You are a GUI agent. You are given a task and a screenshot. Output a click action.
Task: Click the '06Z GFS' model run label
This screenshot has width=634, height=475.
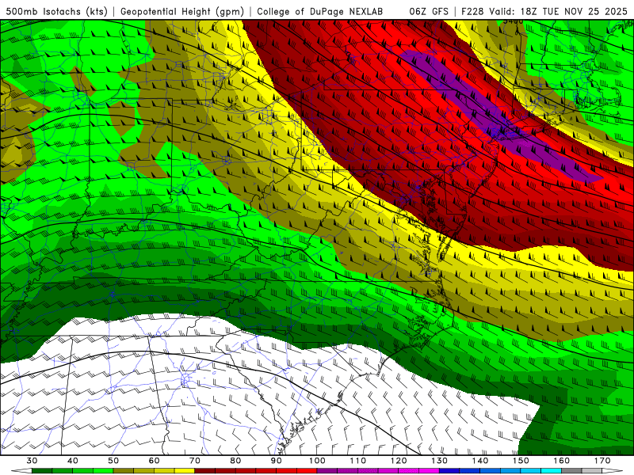[429, 11]
